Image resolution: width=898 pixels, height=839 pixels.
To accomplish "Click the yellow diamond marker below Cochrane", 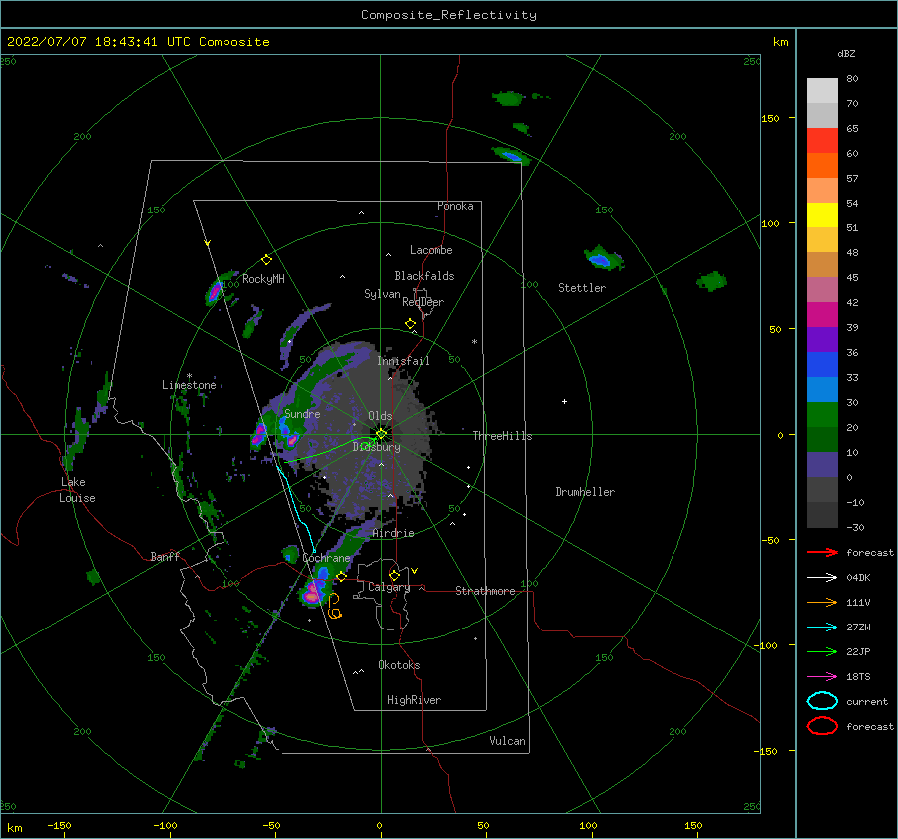I will tap(342, 577).
